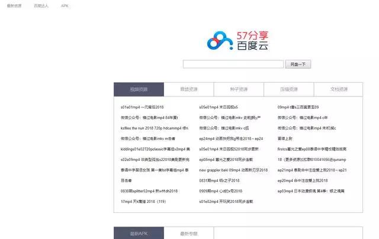
Task: Switch to the 文档资源 tab
Action: point(338,89)
